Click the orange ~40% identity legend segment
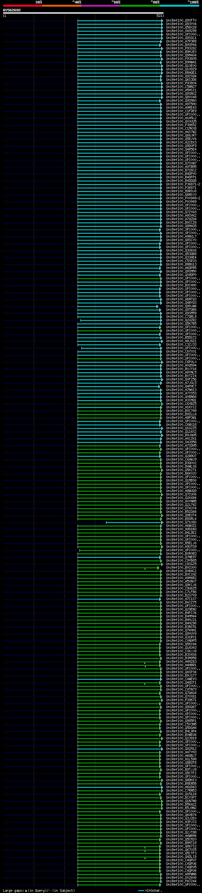202x893 pixels. pyautogui.click(x=62, y=6)
